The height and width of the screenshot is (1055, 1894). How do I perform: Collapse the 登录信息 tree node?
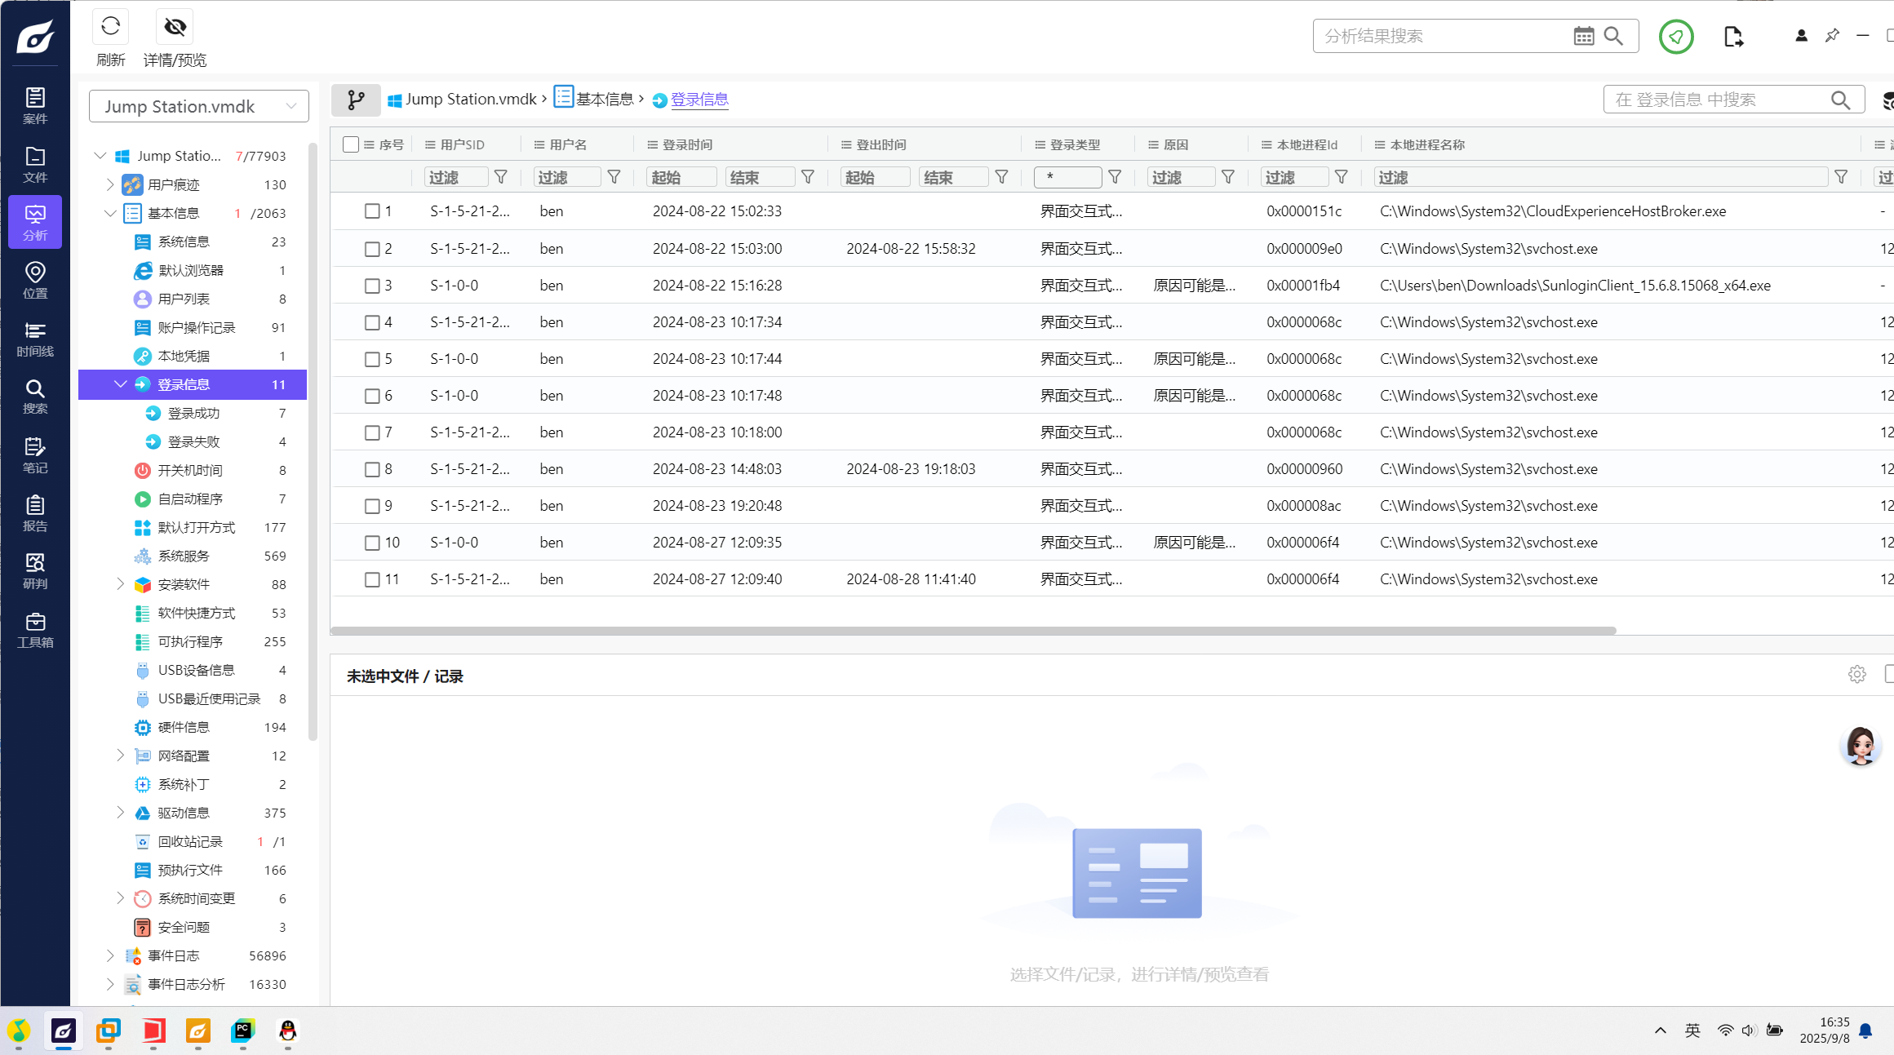[x=121, y=384]
